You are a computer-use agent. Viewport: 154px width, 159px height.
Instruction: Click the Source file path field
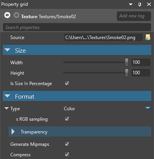(x=104, y=38)
